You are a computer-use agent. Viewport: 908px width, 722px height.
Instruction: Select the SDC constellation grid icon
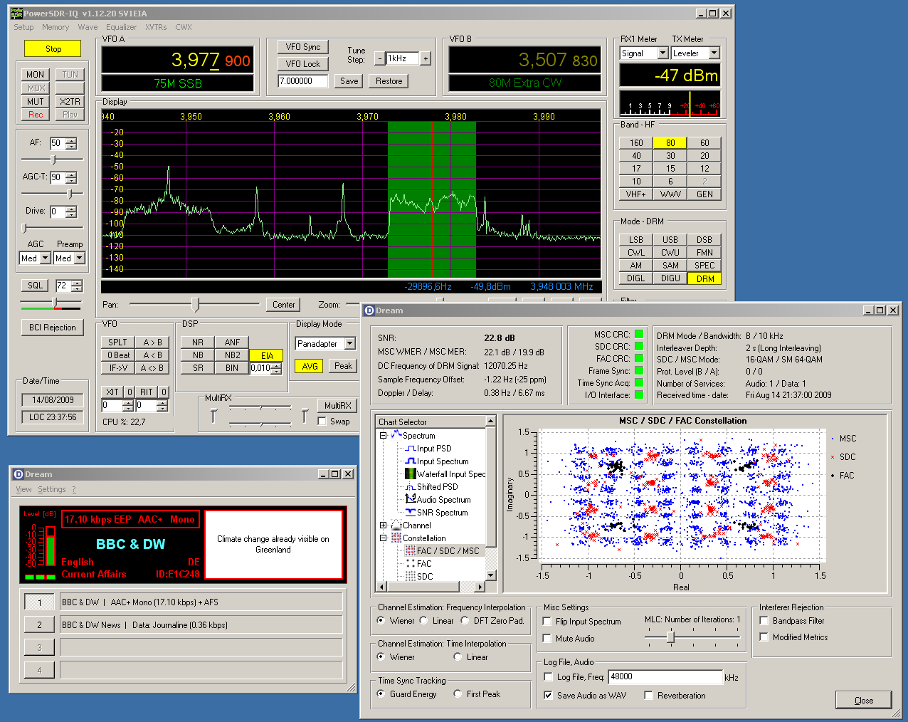[x=410, y=577]
